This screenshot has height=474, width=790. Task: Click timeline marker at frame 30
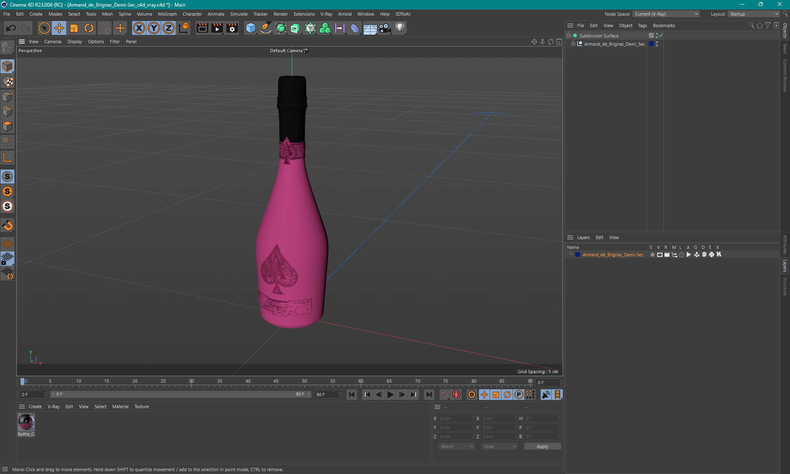point(191,381)
